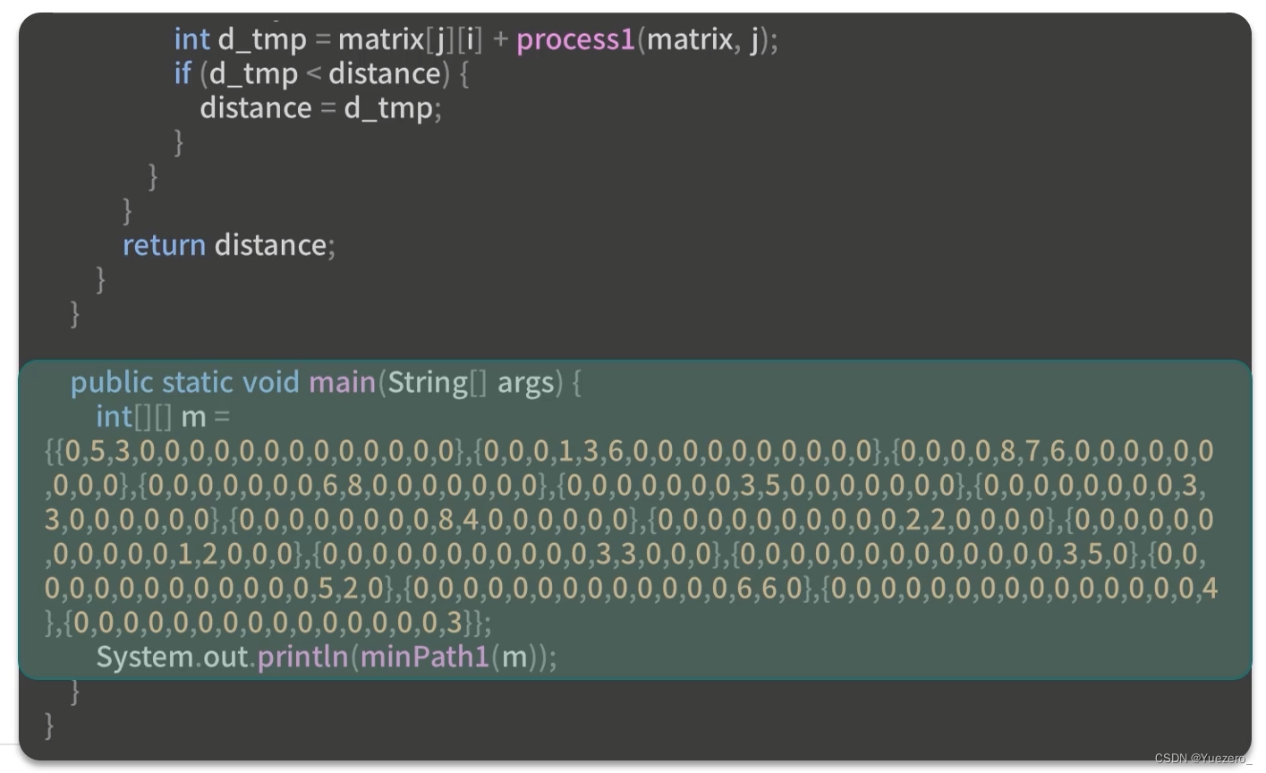
Task: Click the 'if (d_tmp < distance)' line
Action: [x=321, y=73]
